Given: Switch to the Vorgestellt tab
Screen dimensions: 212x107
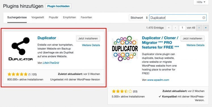Looking at the screenshot, I should [38, 18].
